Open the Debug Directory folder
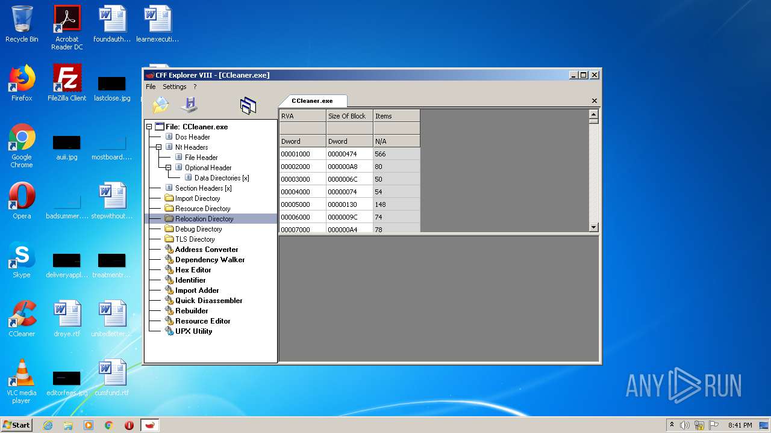This screenshot has width=771, height=433. [x=198, y=229]
